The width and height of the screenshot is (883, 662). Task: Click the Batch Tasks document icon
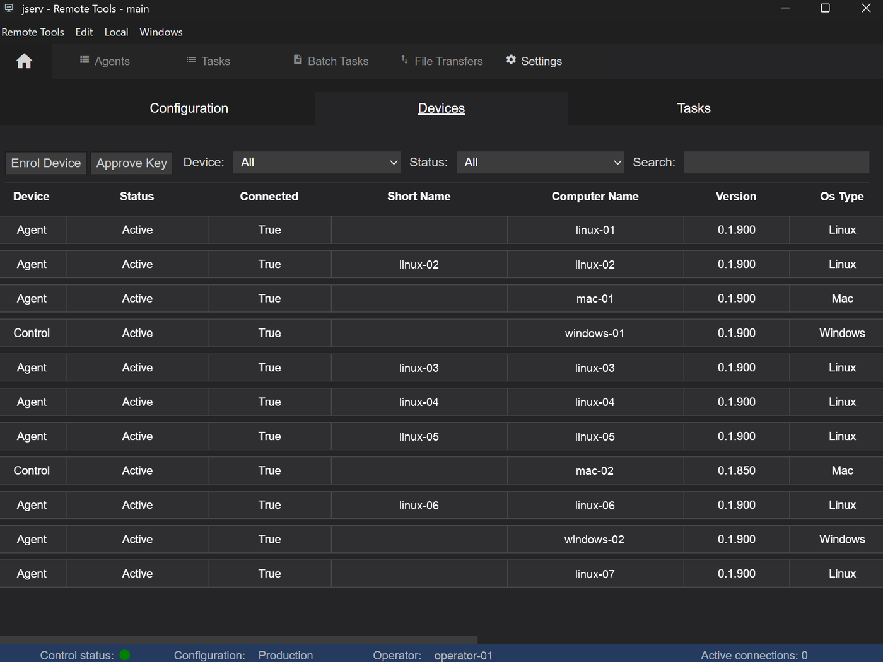tap(298, 60)
